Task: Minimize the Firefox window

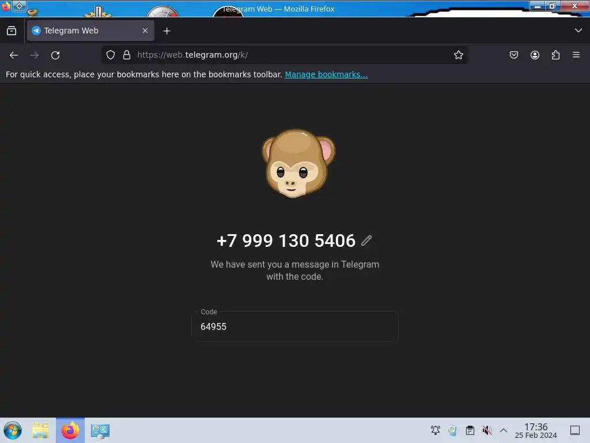Action: tap(538, 6)
